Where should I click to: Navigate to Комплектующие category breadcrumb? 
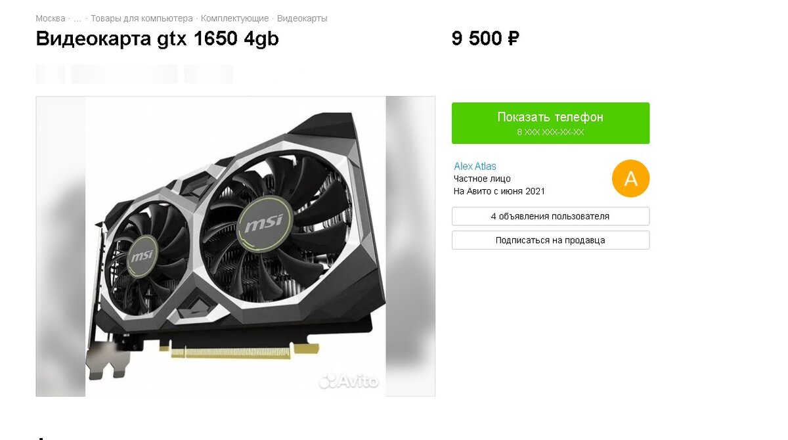point(235,18)
